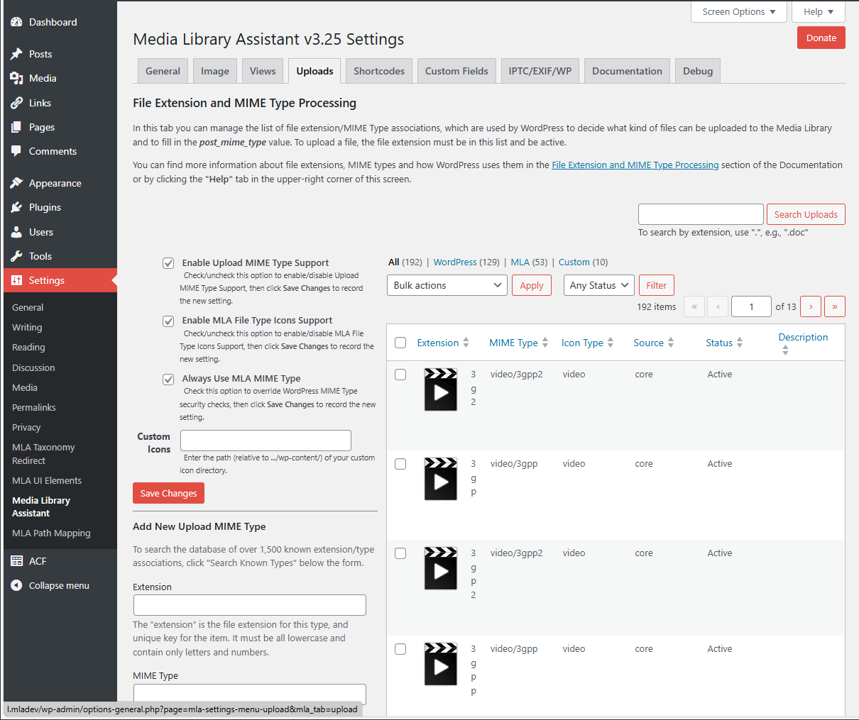859x720 pixels.
Task: Click the Dashboard icon at the top
Action: point(16,21)
